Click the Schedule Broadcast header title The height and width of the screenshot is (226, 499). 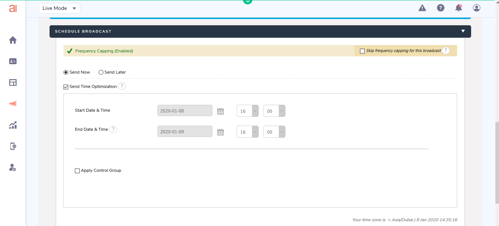(x=83, y=32)
